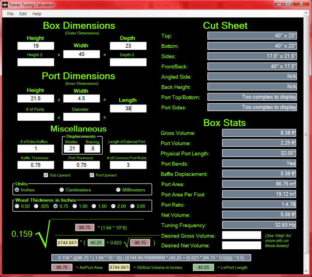Click the Net Volume value 5.06 ft³
Viewport: 312px width, 277px height.
pos(259,215)
